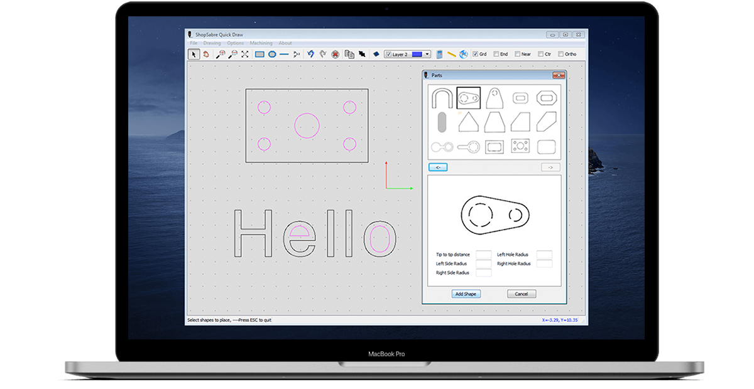Image resolution: width=754 pixels, height=389 pixels.
Task: Click the dark blue diamond icon
Action: click(x=376, y=55)
